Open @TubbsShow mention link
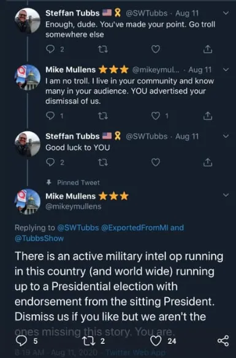 [39, 239]
